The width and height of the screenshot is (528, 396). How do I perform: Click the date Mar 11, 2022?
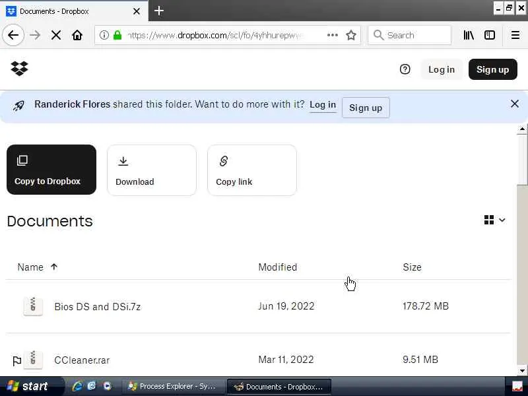[x=286, y=360]
